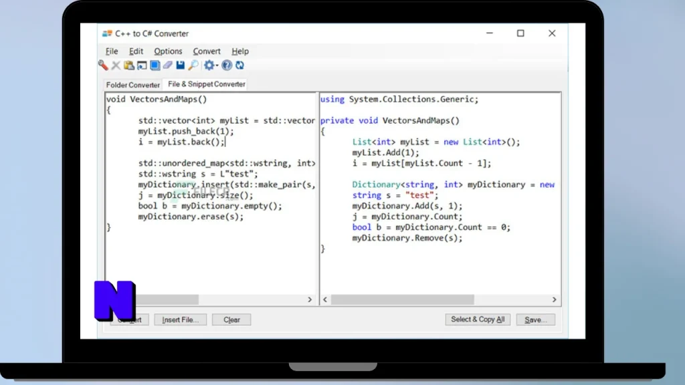Maximize the C++ to C# Converter window
685x385 pixels.
click(520, 33)
